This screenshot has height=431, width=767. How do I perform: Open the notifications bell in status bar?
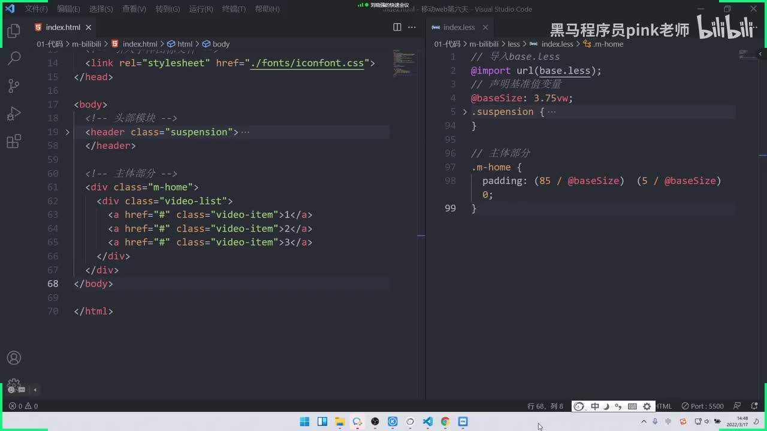754,406
